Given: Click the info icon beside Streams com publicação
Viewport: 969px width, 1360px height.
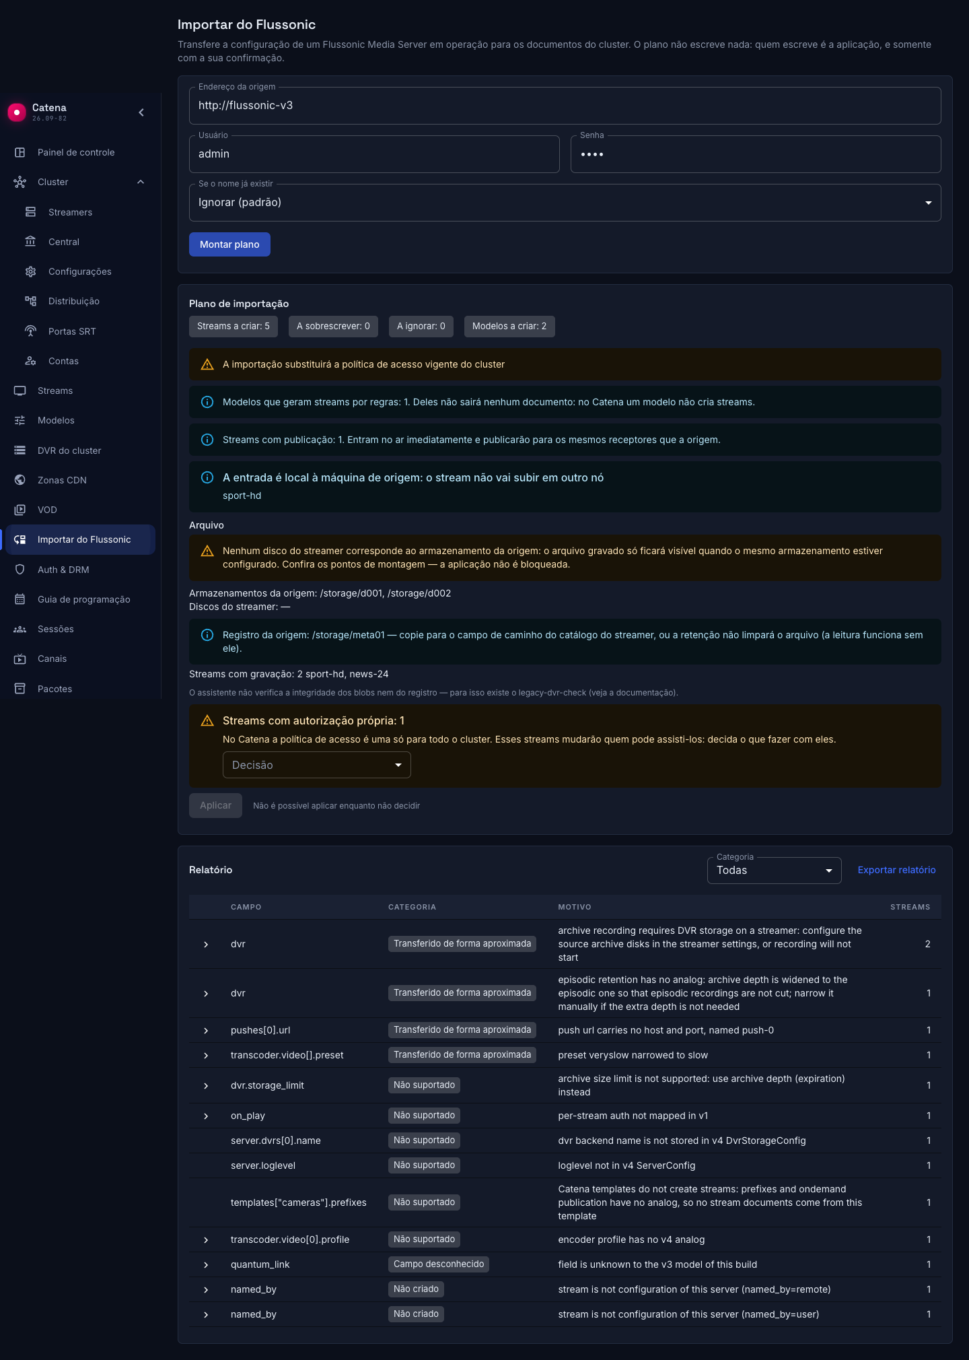Looking at the screenshot, I should (x=207, y=440).
